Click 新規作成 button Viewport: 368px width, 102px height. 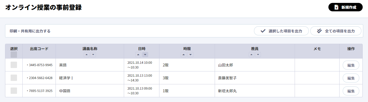(345, 7)
